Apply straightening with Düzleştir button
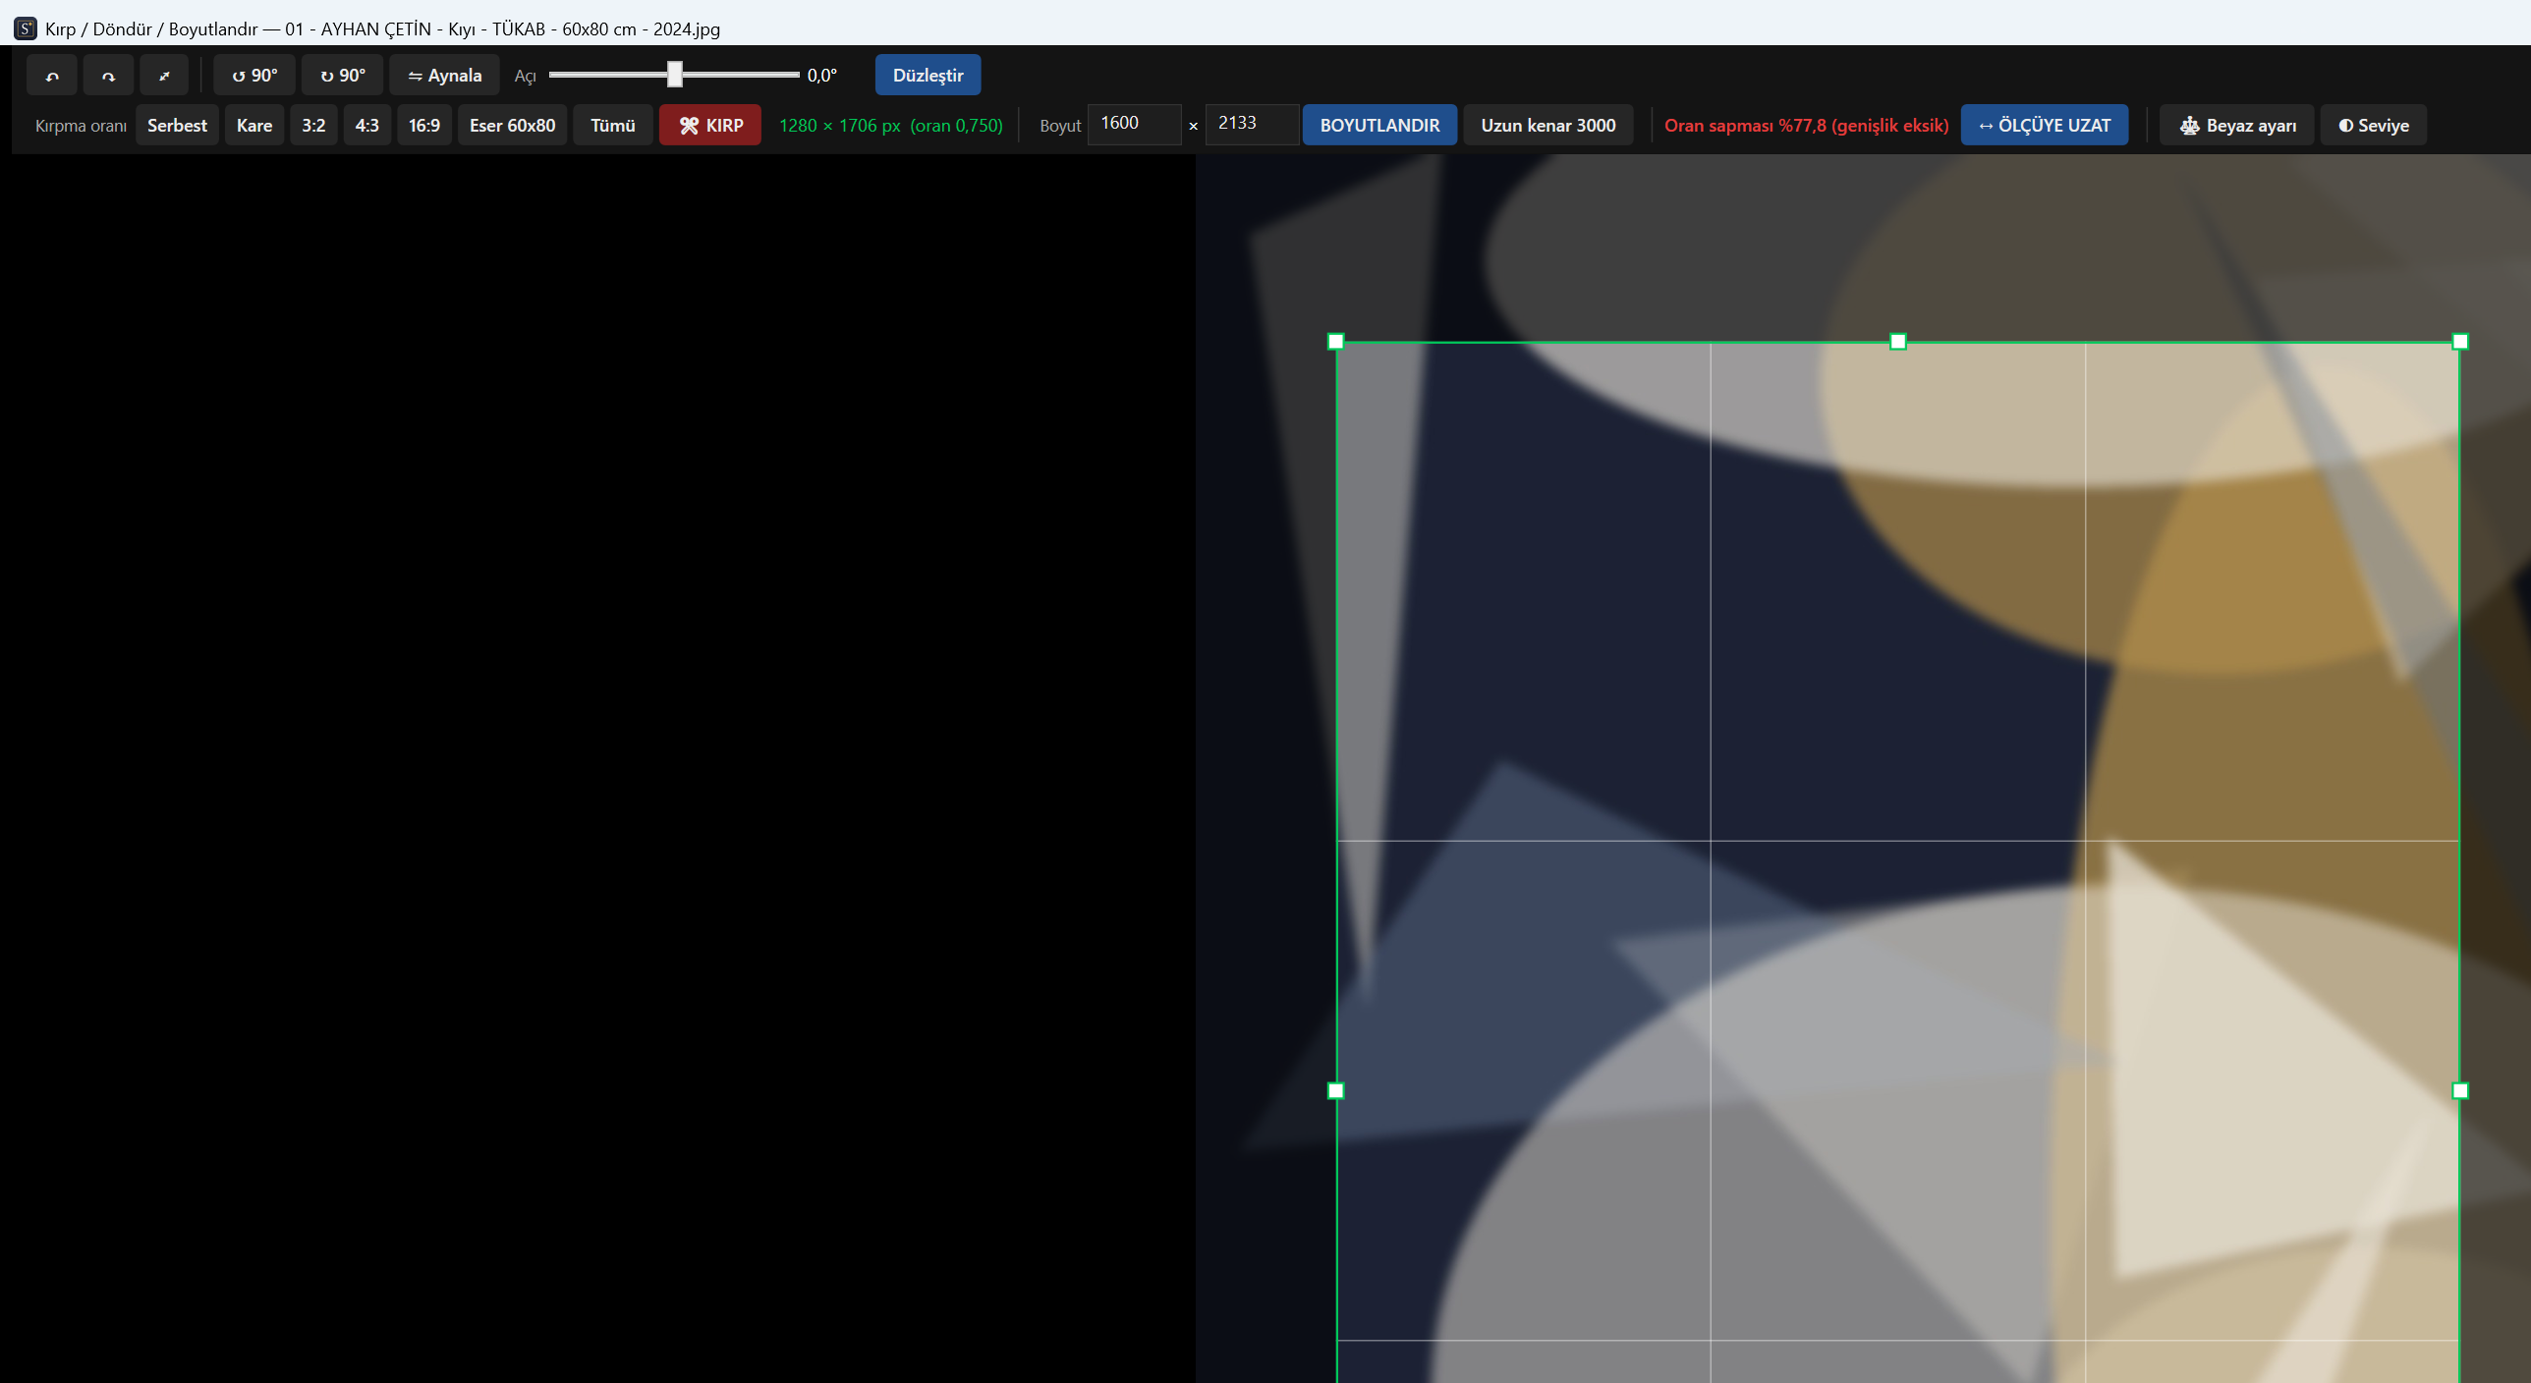 pyautogui.click(x=928, y=76)
